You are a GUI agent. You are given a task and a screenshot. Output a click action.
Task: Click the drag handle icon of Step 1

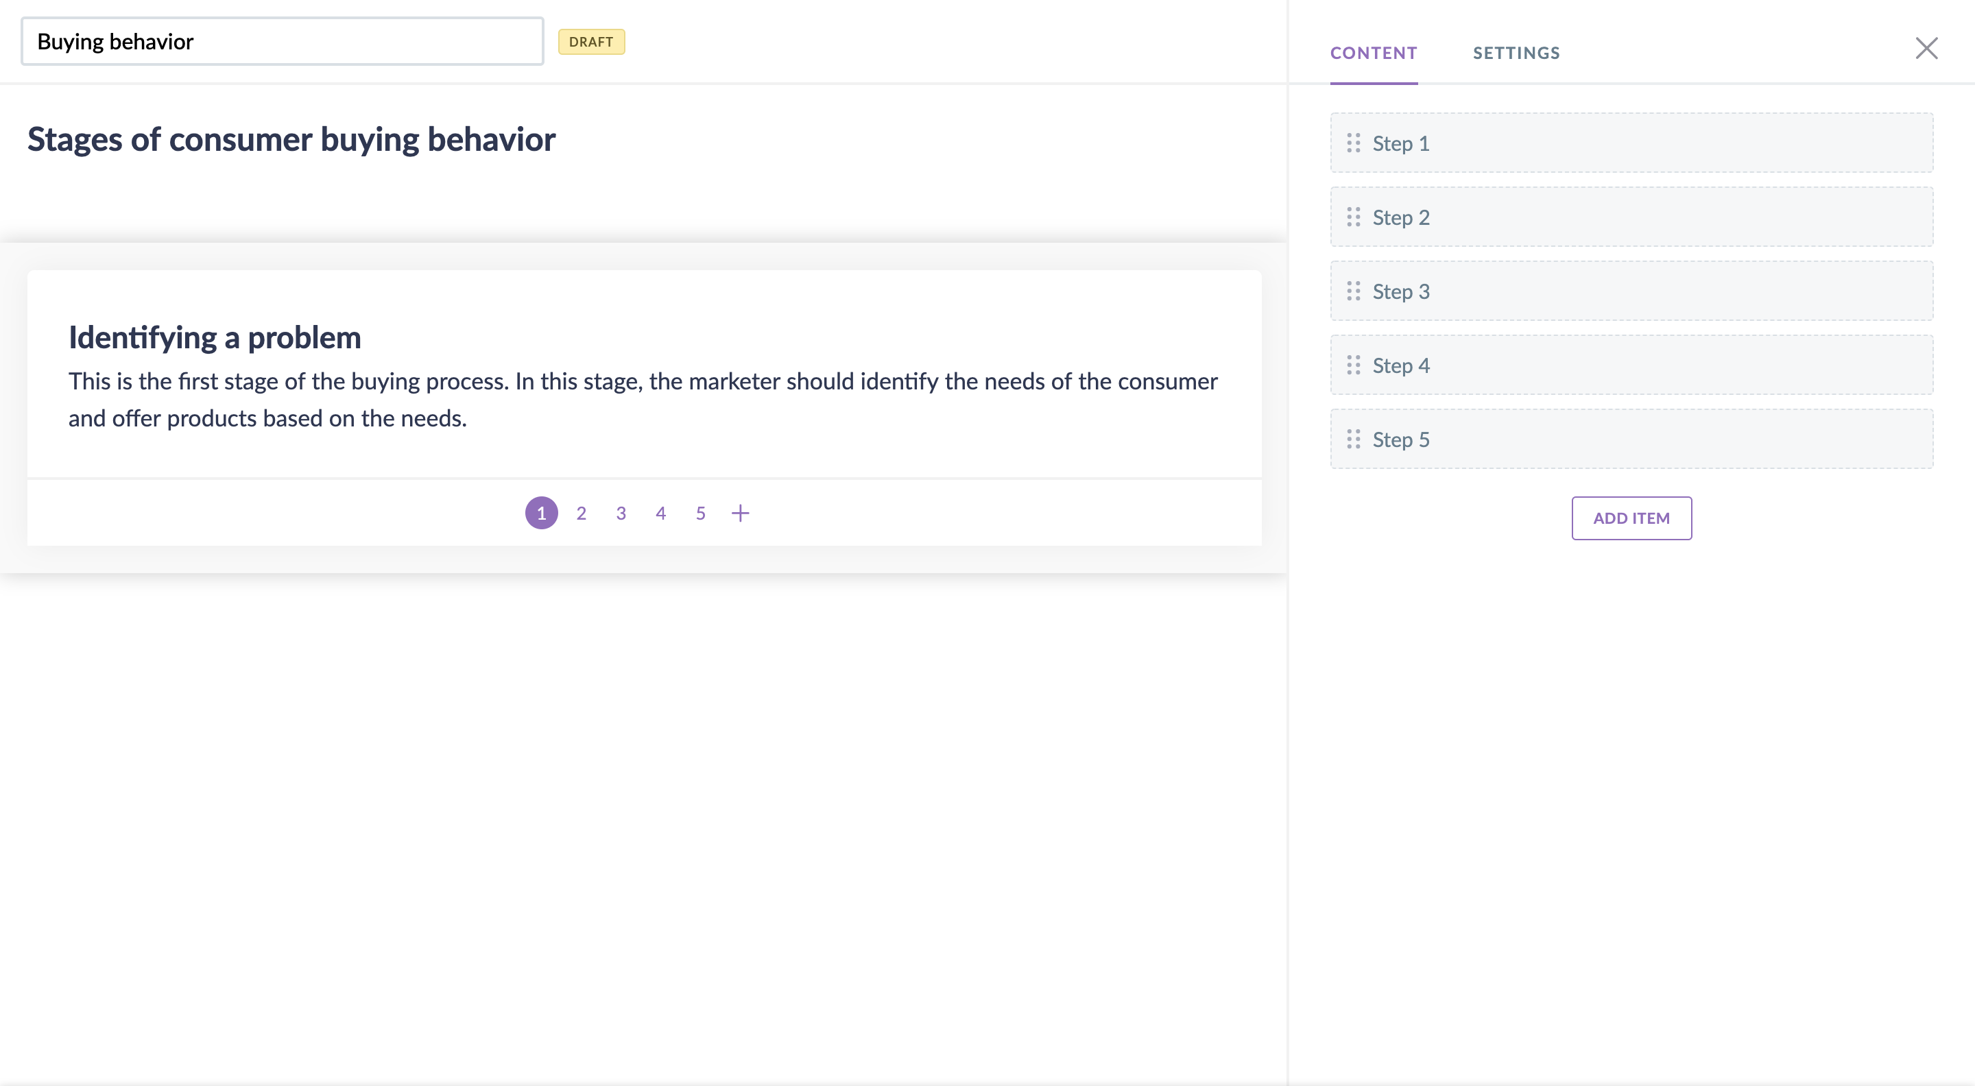point(1353,143)
